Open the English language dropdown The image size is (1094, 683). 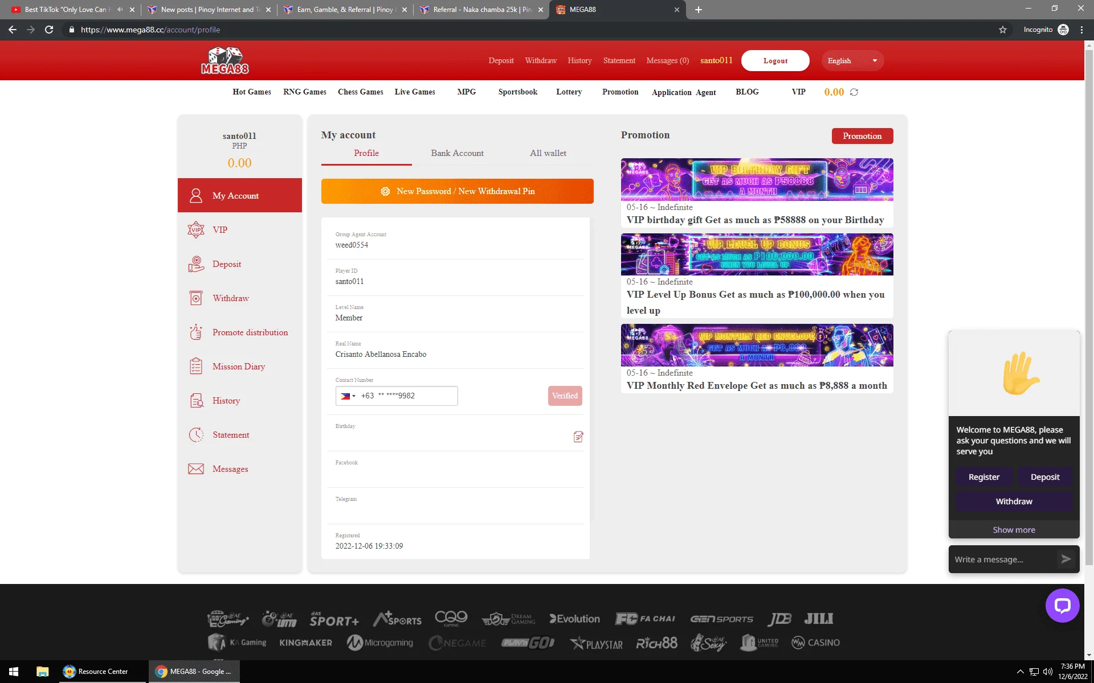tap(852, 61)
